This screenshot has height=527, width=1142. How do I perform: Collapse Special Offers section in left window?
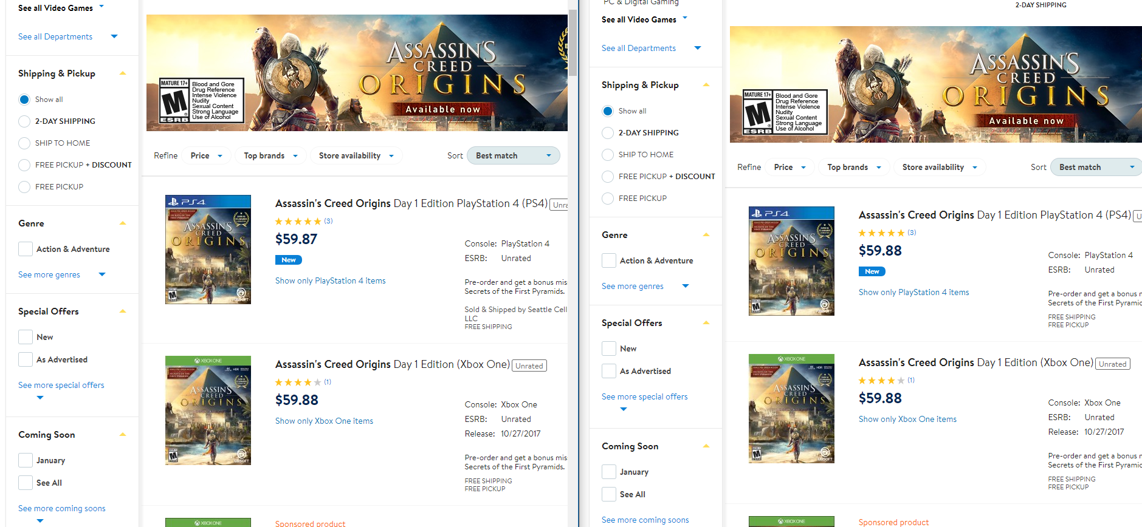coord(123,311)
